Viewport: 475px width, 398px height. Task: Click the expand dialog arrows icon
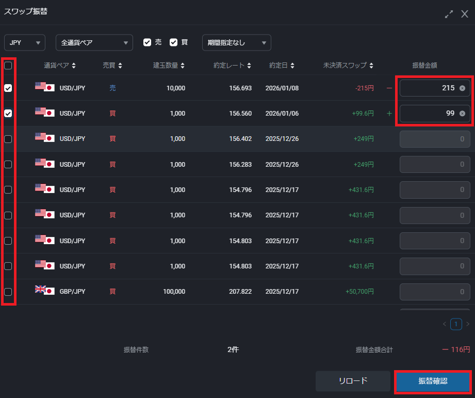click(449, 14)
